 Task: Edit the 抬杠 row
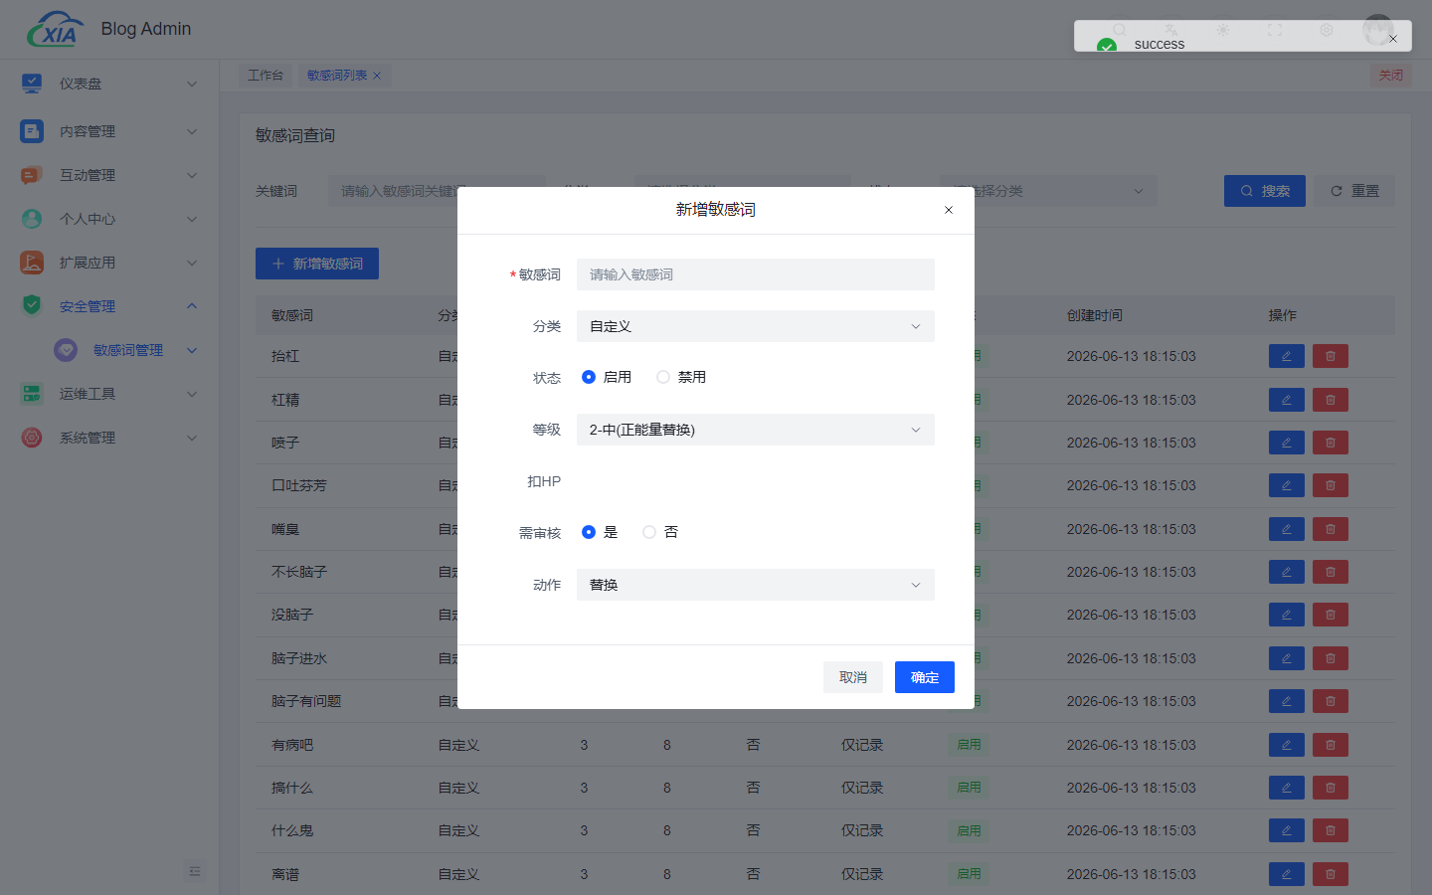click(x=1286, y=356)
